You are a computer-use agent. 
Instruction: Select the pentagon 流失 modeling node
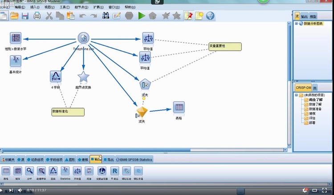tap(145, 84)
